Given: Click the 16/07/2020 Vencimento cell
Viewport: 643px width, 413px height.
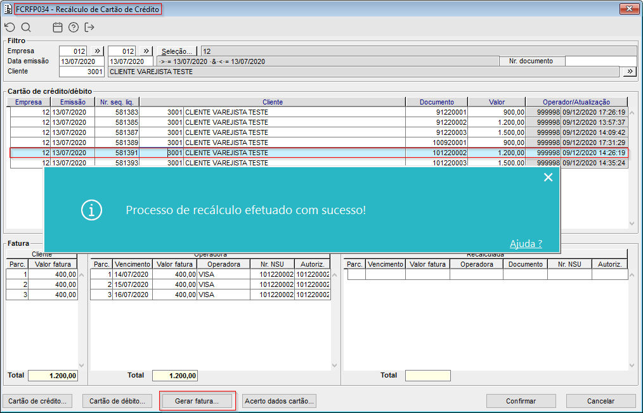Looking at the screenshot, I should click(133, 295).
